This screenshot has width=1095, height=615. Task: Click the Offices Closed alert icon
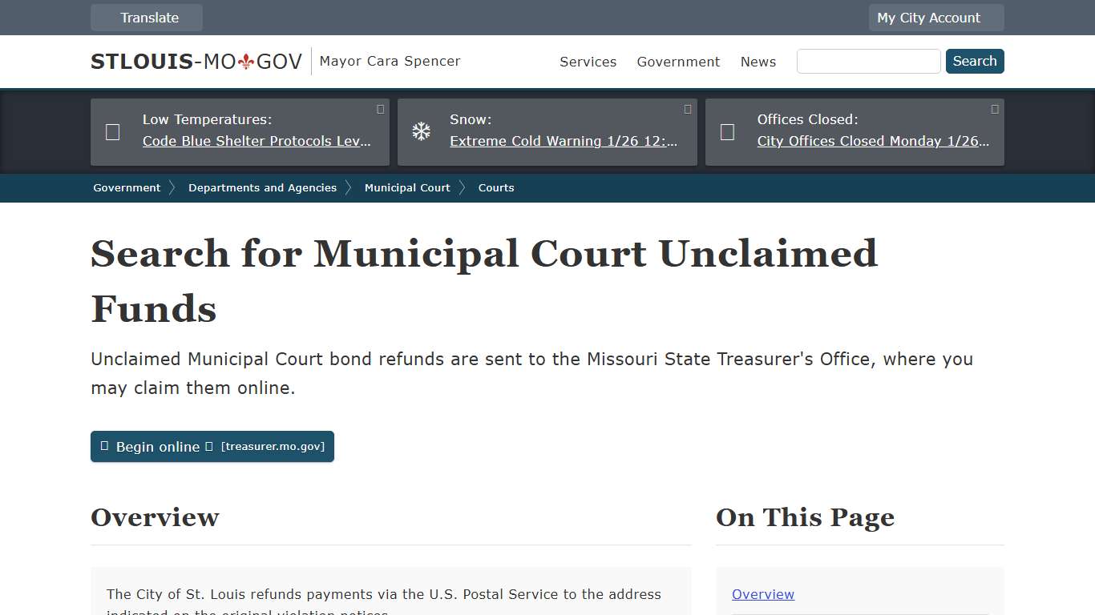[727, 131]
